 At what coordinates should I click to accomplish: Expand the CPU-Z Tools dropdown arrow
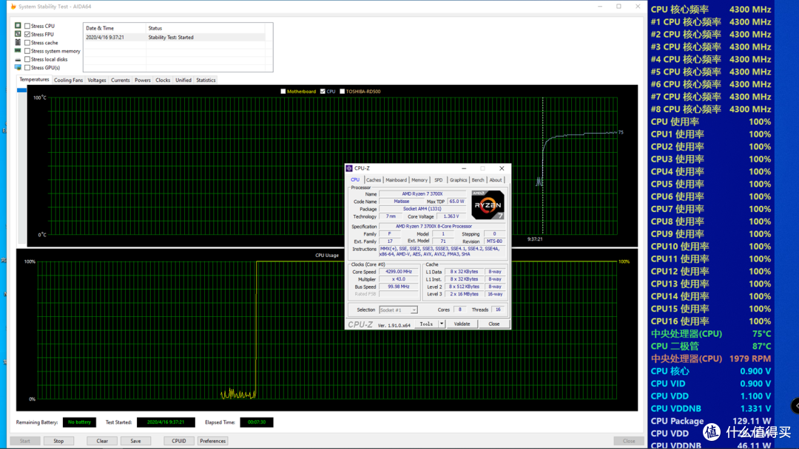(x=442, y=324)
